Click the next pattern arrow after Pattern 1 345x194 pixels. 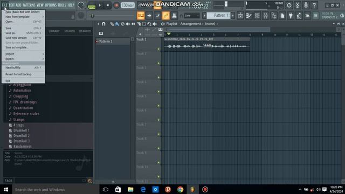[233, 16]
